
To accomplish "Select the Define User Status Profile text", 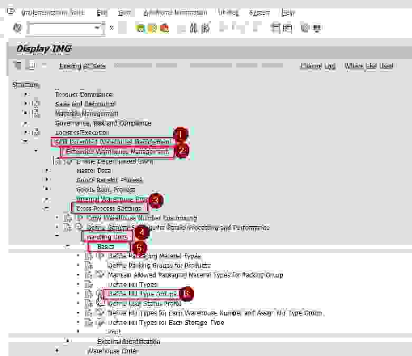I will (x=145, y=303).
